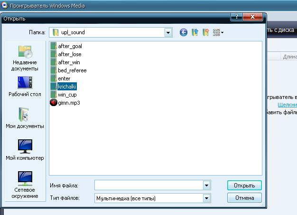Click the highlighted krichalki folder name

[x=67, y=87]
